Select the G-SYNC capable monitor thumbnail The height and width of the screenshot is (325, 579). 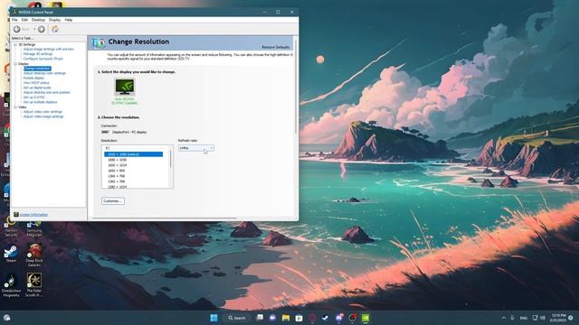click(125, 87)
